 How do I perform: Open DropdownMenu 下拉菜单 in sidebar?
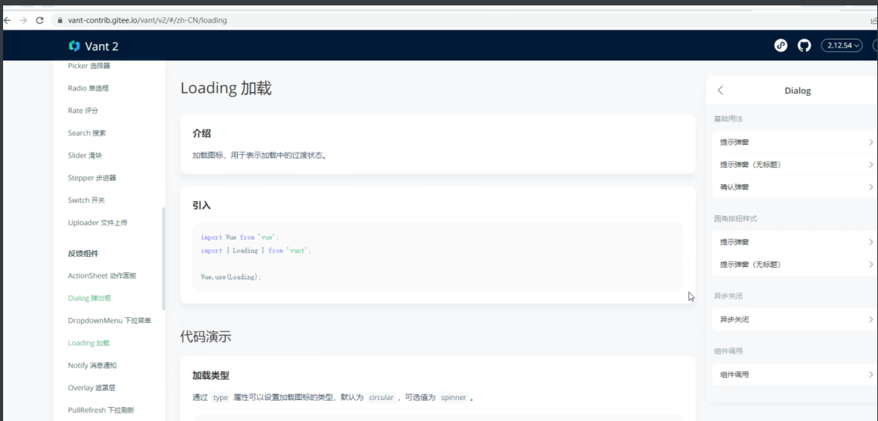point(109,320)
